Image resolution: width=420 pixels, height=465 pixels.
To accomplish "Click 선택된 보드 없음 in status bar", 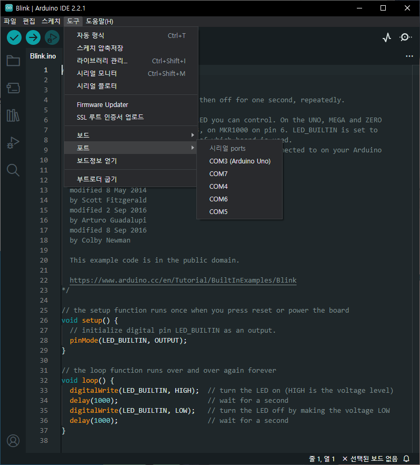I will tap(371, 459).
